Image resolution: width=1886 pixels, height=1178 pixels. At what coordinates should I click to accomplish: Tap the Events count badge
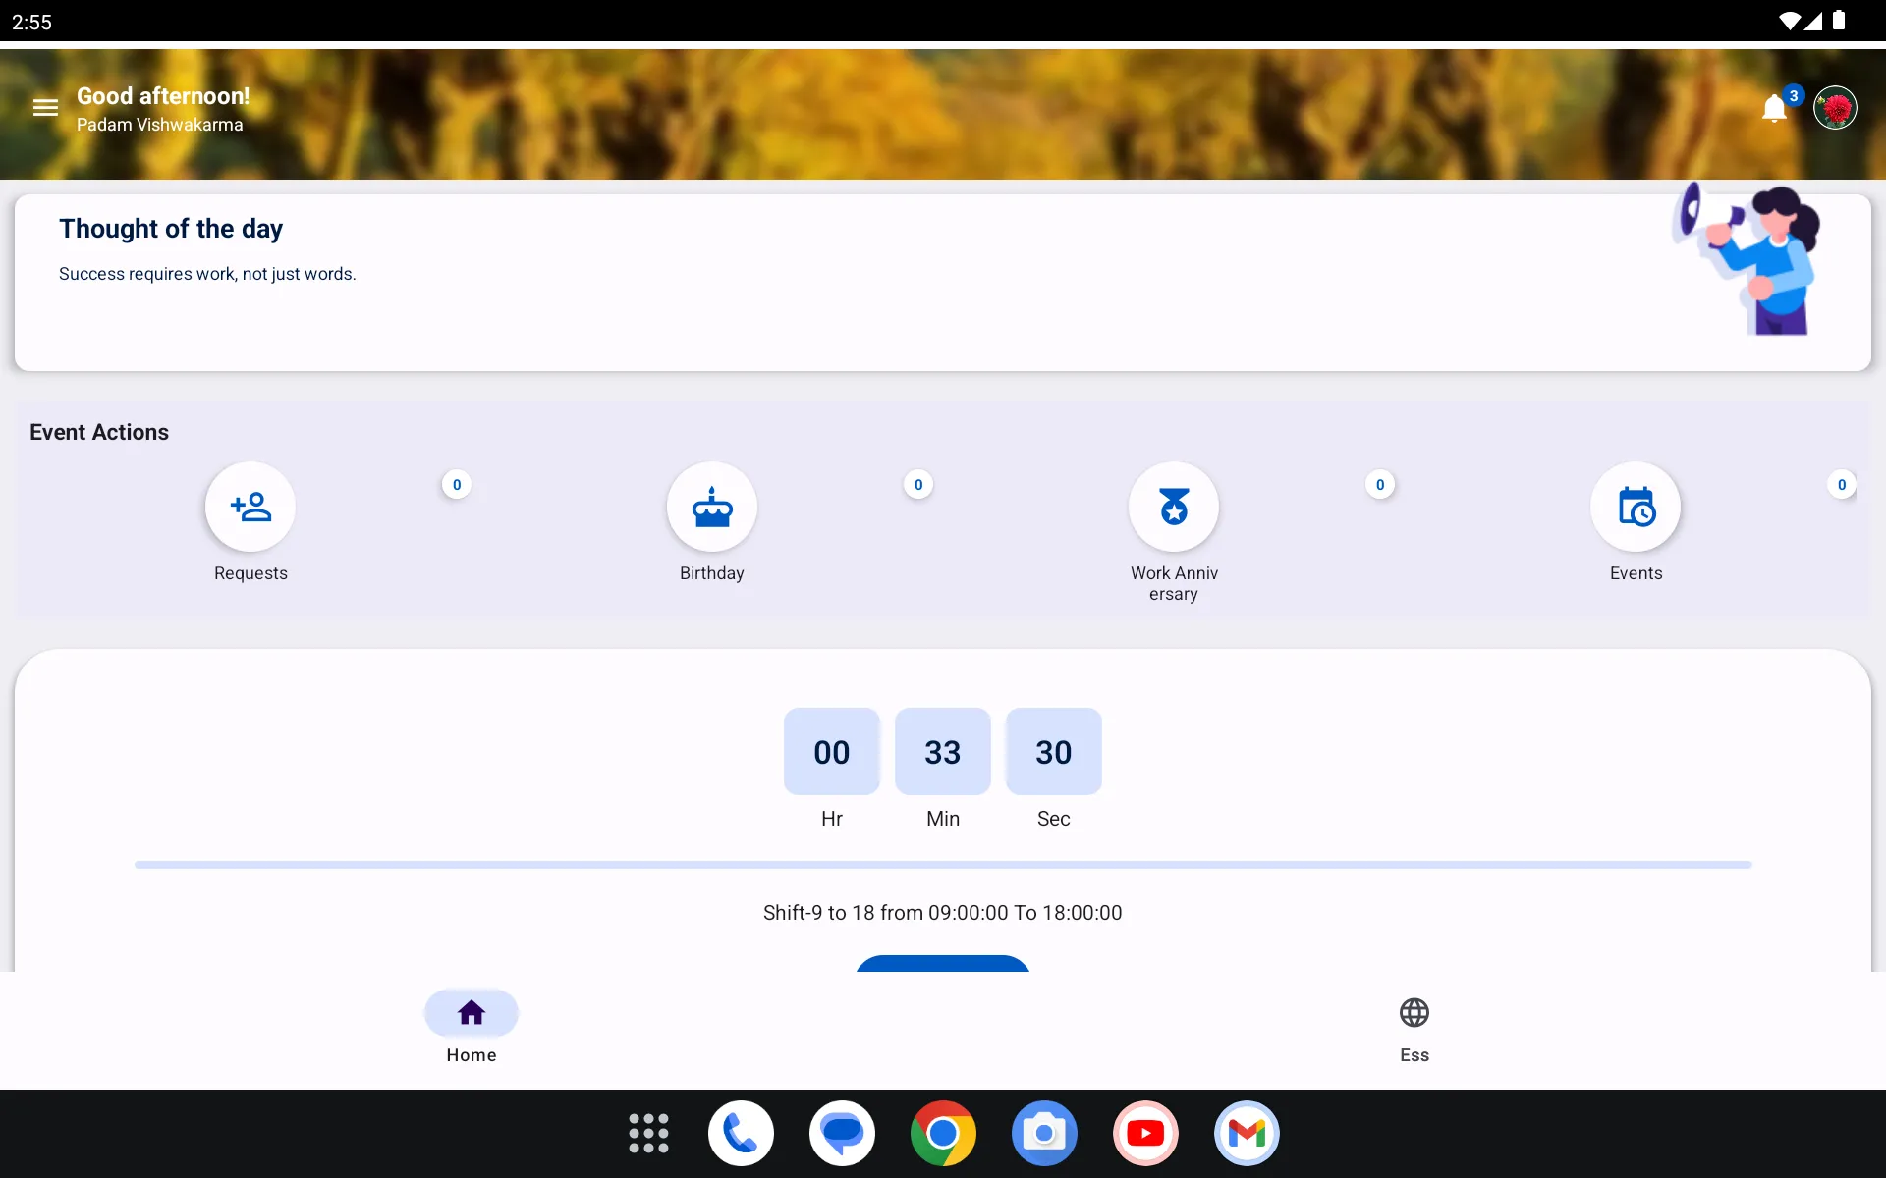(x=1842, y=484)
